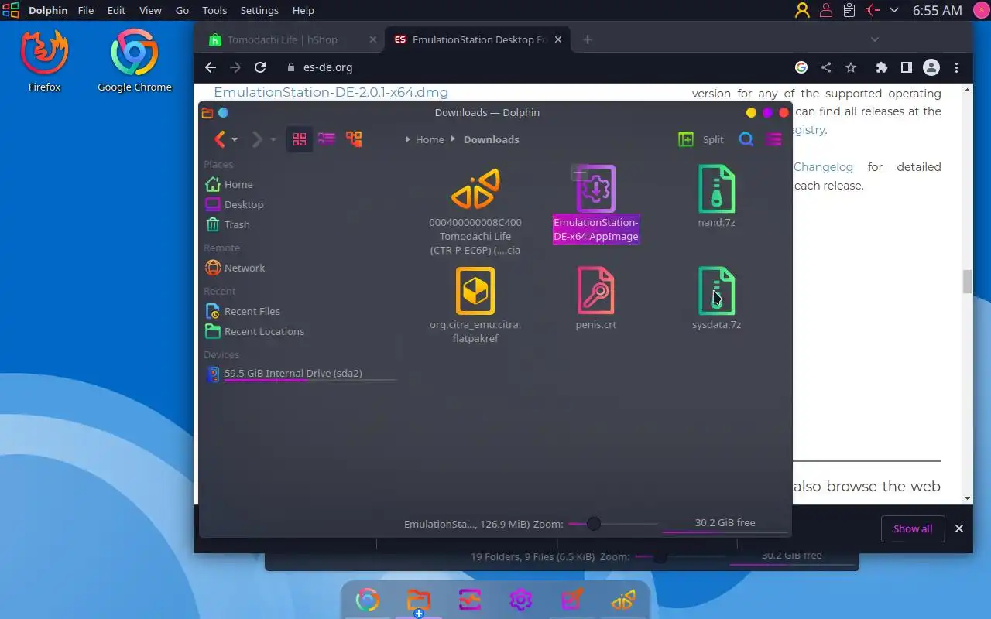Bookmark this page with the star
Screen dimensions: 991x619
851,67
